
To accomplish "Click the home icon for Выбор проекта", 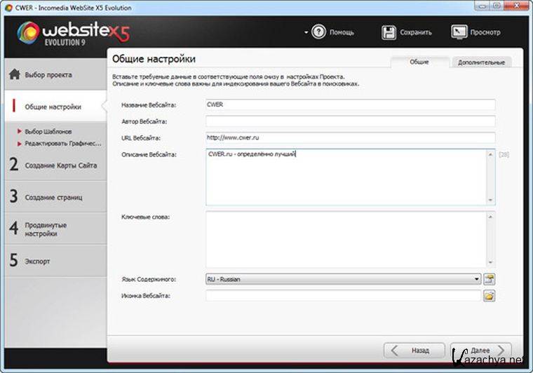I will 13,75.
